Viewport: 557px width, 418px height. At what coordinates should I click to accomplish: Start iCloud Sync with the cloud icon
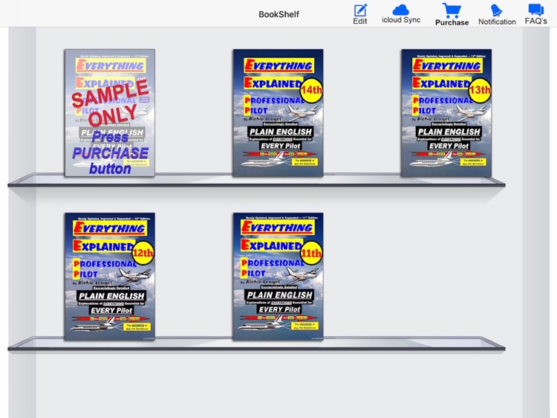point(401,10)
